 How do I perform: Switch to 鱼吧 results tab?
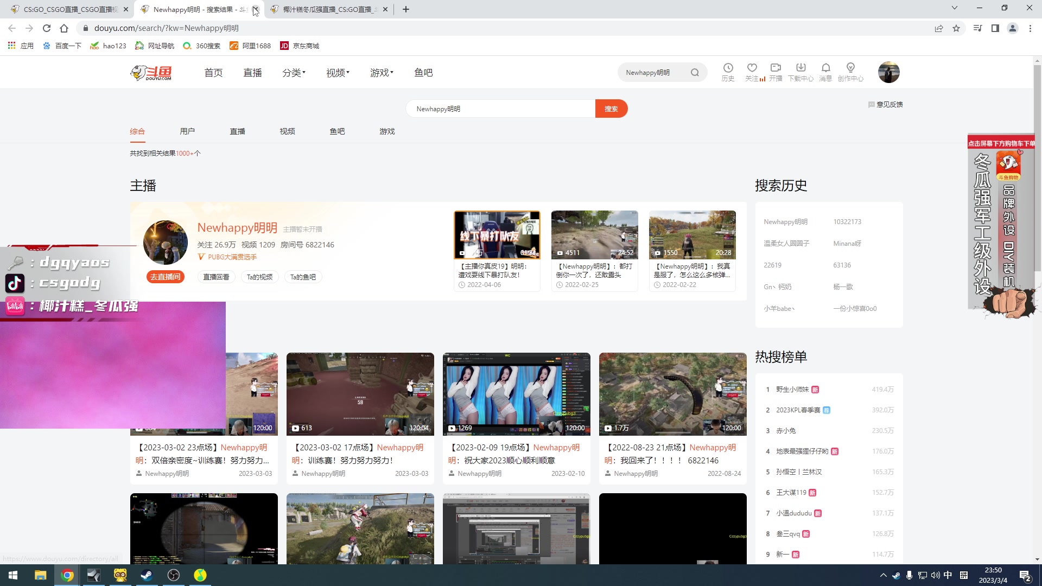tap(337, 131)
